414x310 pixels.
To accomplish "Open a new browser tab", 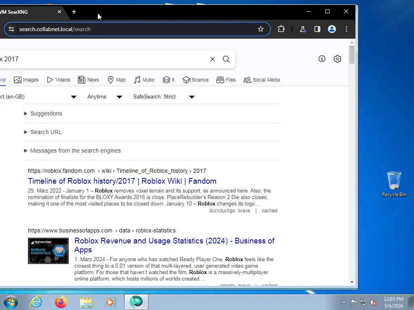I will [x=74, y=12].
